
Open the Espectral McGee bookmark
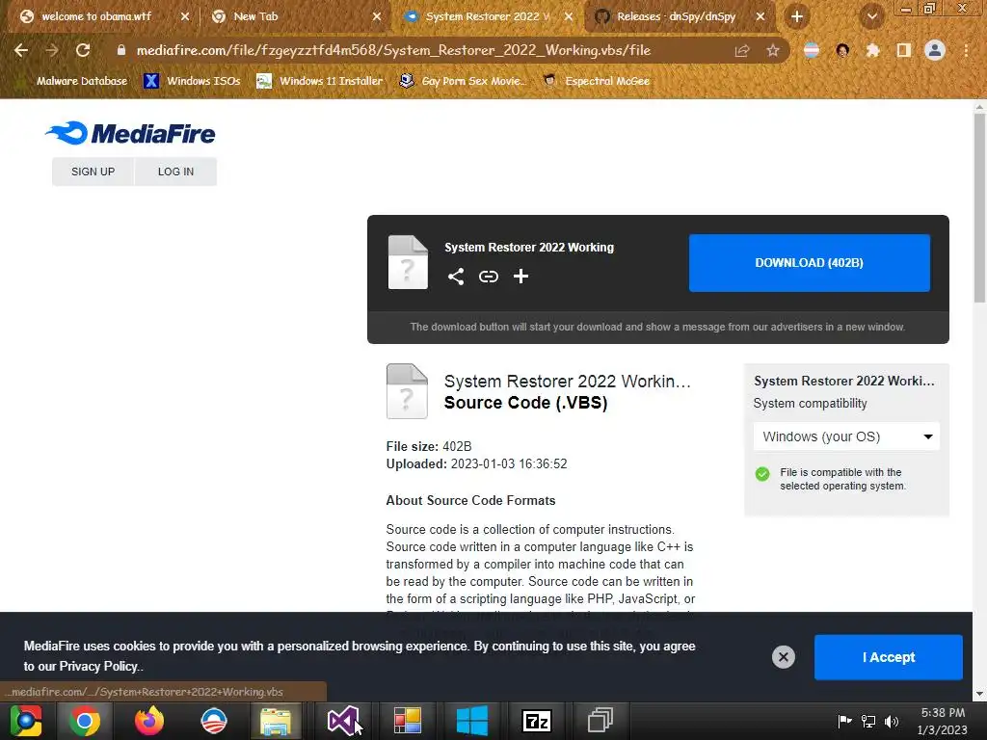coord(596,81)
